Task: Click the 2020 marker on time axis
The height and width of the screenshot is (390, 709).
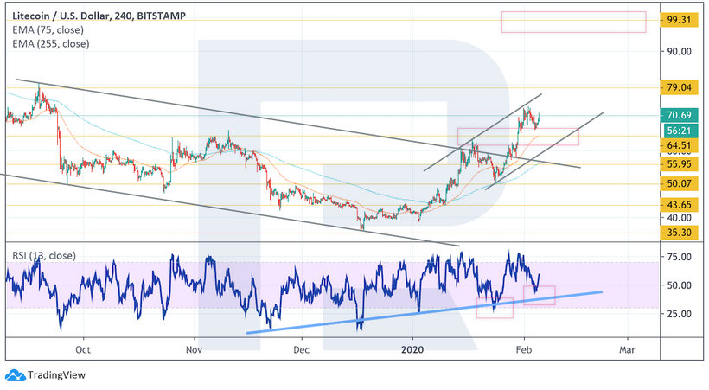Action: (412, 349)
